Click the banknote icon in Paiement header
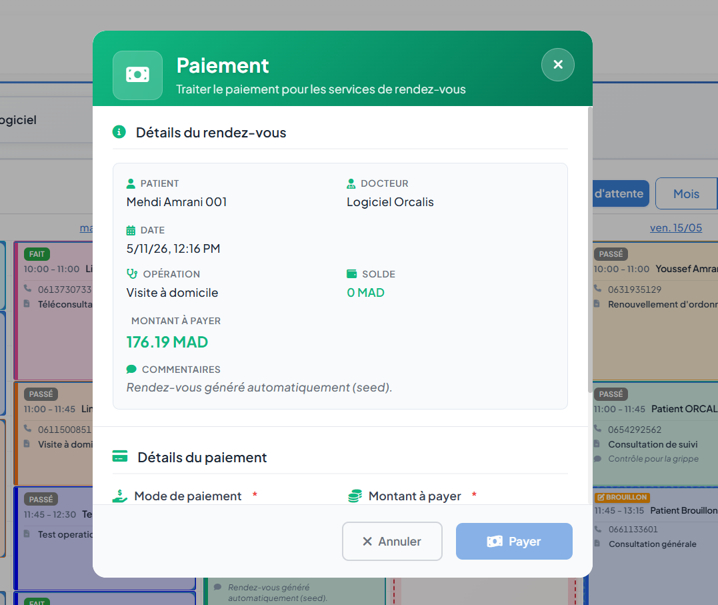Image resolution: width=718 pixels, height=605 pixels. pyautogui.click(x=137, y=75)
